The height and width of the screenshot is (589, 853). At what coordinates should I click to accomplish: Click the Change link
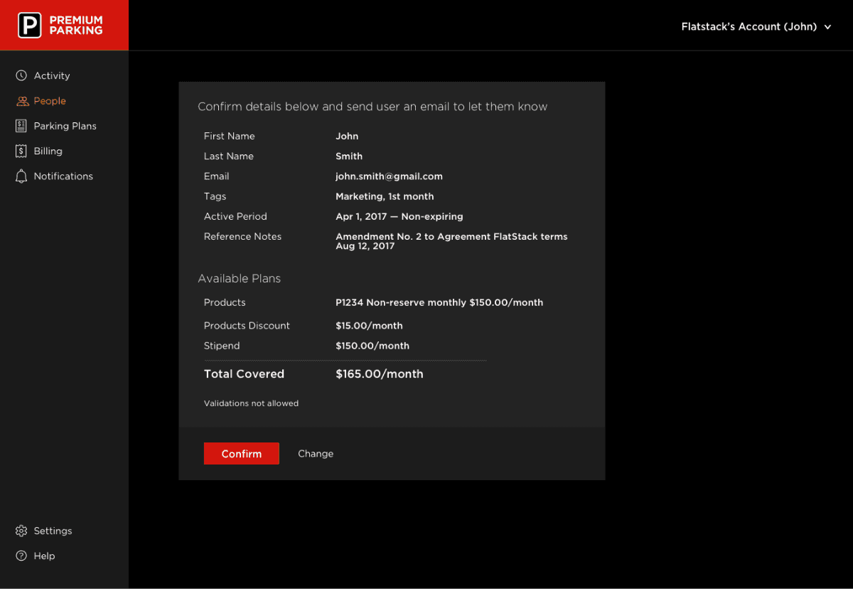316,454
